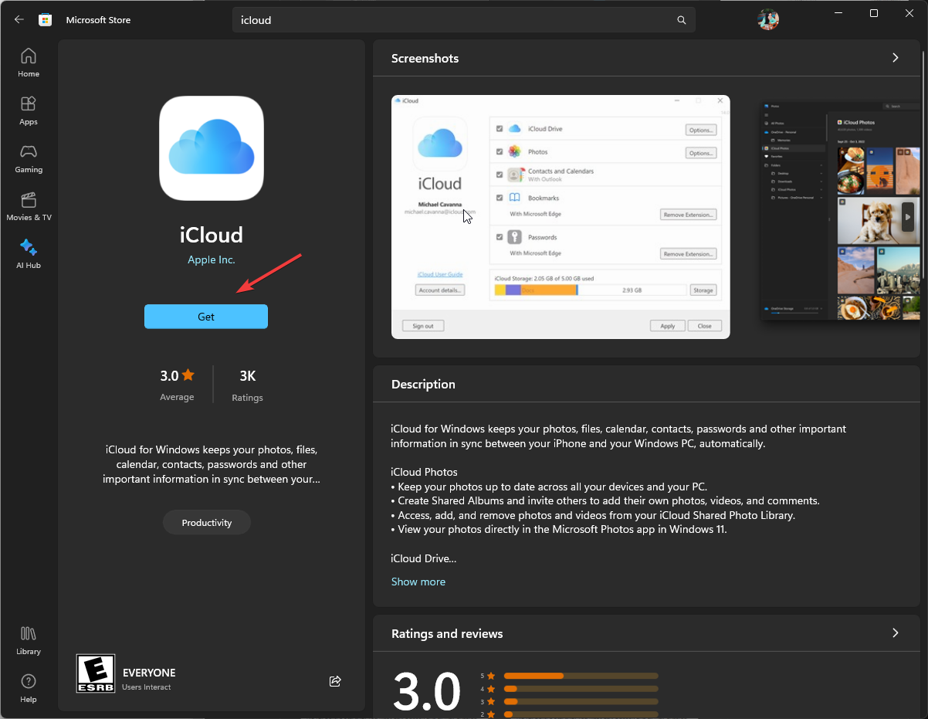The height and width of the screenshot is (719, 928).
Task: Expand the Screenshots section chevron
Action: click(896, 58)
